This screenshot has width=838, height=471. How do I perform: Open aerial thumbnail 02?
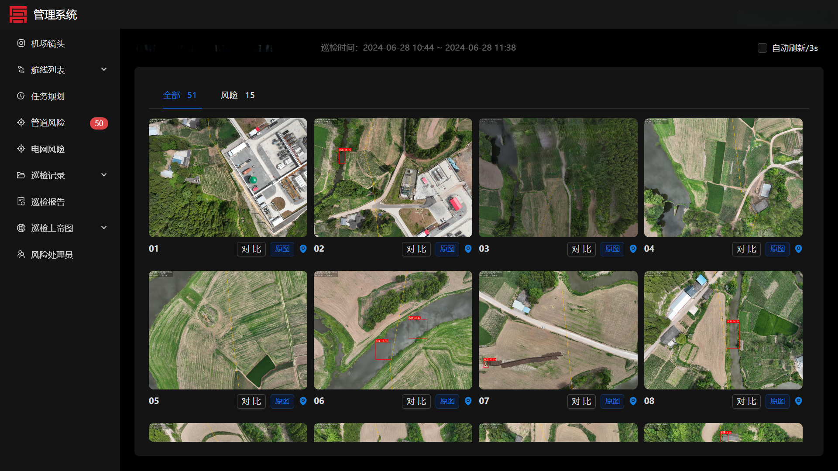[393, 177]
